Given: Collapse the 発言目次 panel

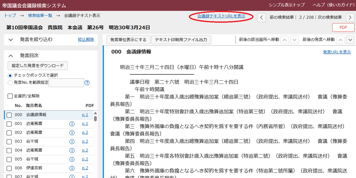Looking at the screenshot, I should click(11, 55).
